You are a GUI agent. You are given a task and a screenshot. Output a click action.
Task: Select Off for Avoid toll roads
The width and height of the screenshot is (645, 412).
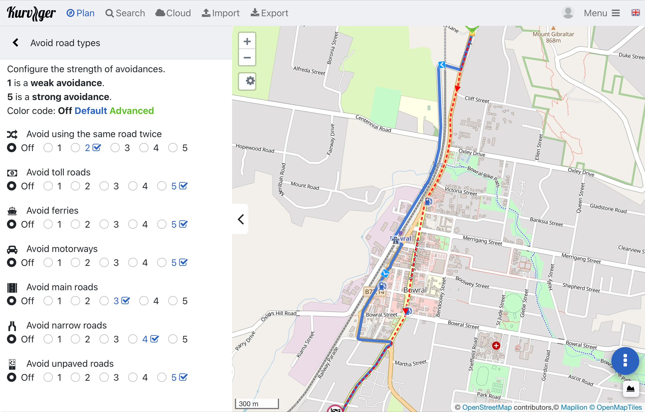pyautogui.click(x=12, y=186)
